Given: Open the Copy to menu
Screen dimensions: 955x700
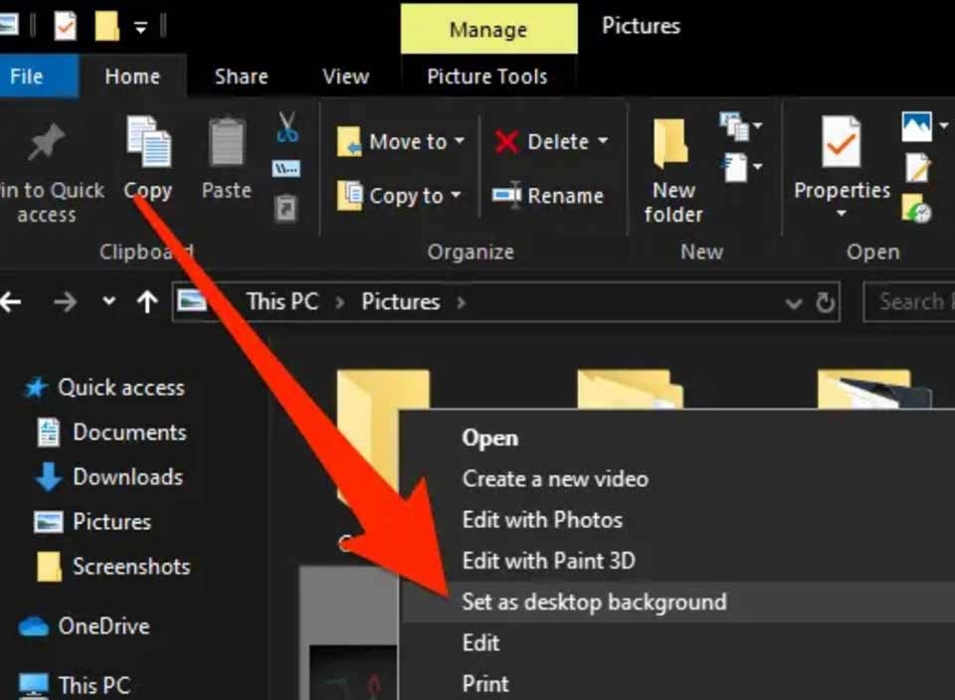Looking at the screenshot, I should click(x=399, y=196).
